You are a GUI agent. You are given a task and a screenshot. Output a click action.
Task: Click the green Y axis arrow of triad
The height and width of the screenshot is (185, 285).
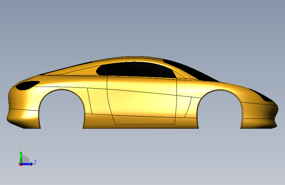[21, 157]
